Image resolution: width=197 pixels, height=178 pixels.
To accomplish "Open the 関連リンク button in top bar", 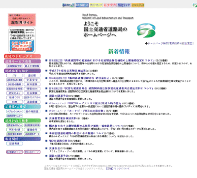I will point(124,5).
